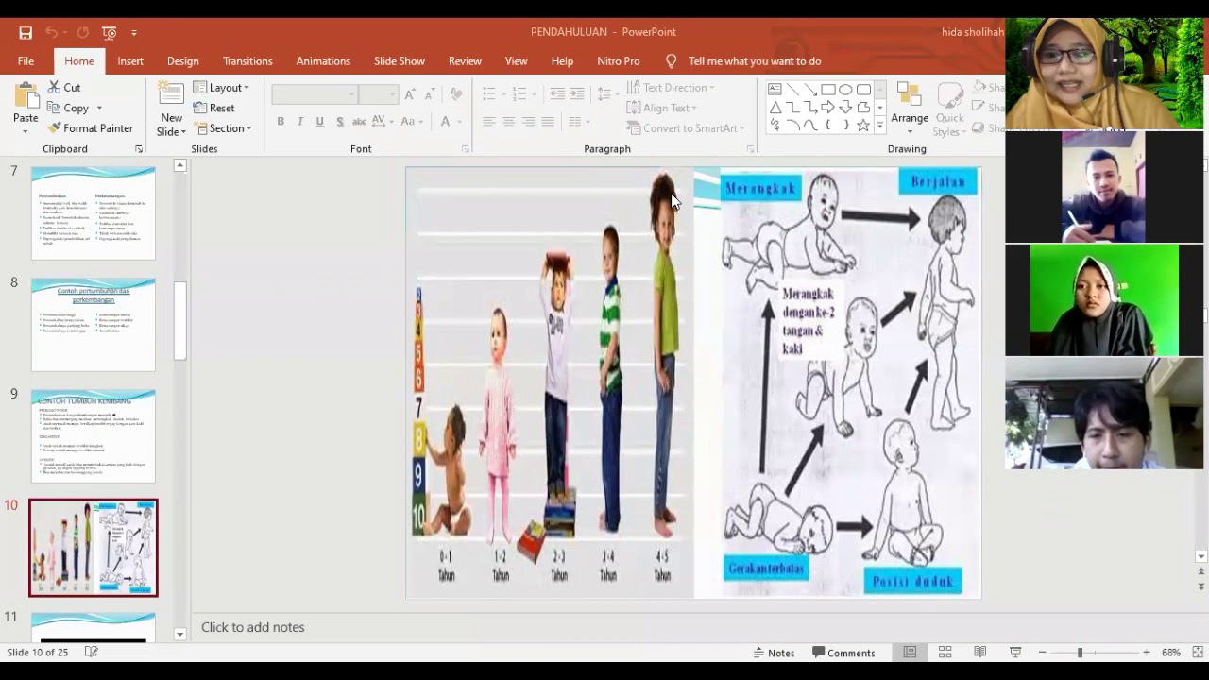Select slide 8 thumbnail in the slide panel

coord(94,324)
